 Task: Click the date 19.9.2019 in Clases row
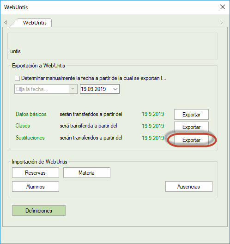pos(153,126)
